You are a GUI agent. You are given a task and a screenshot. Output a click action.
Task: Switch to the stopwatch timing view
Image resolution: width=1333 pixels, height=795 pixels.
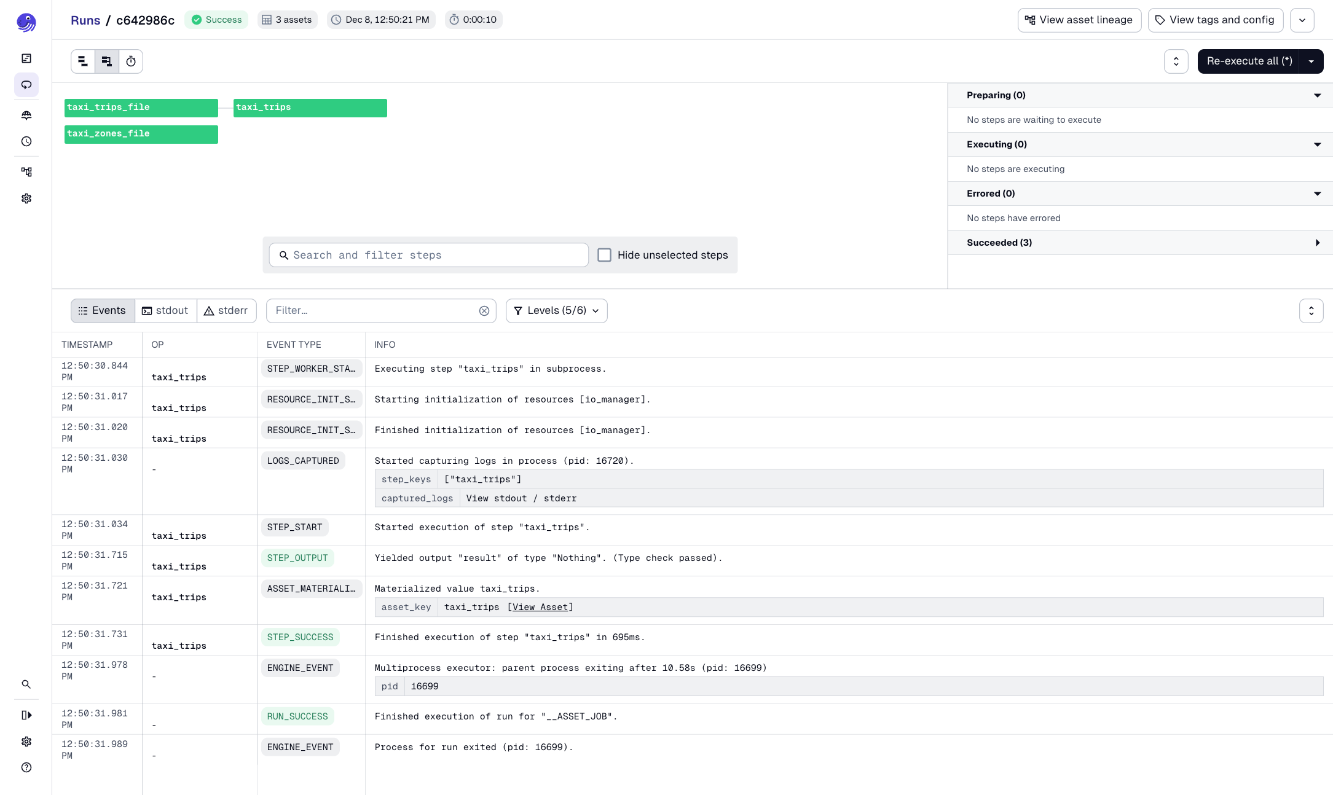[x=131, y=61]
